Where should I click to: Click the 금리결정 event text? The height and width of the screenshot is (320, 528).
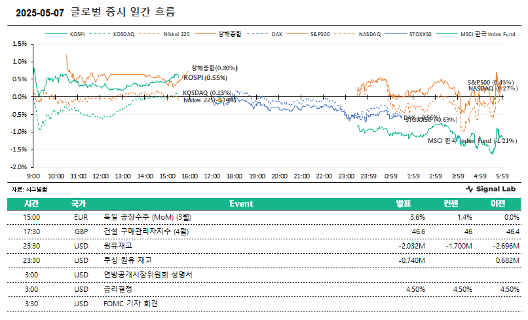pos(118,289)
